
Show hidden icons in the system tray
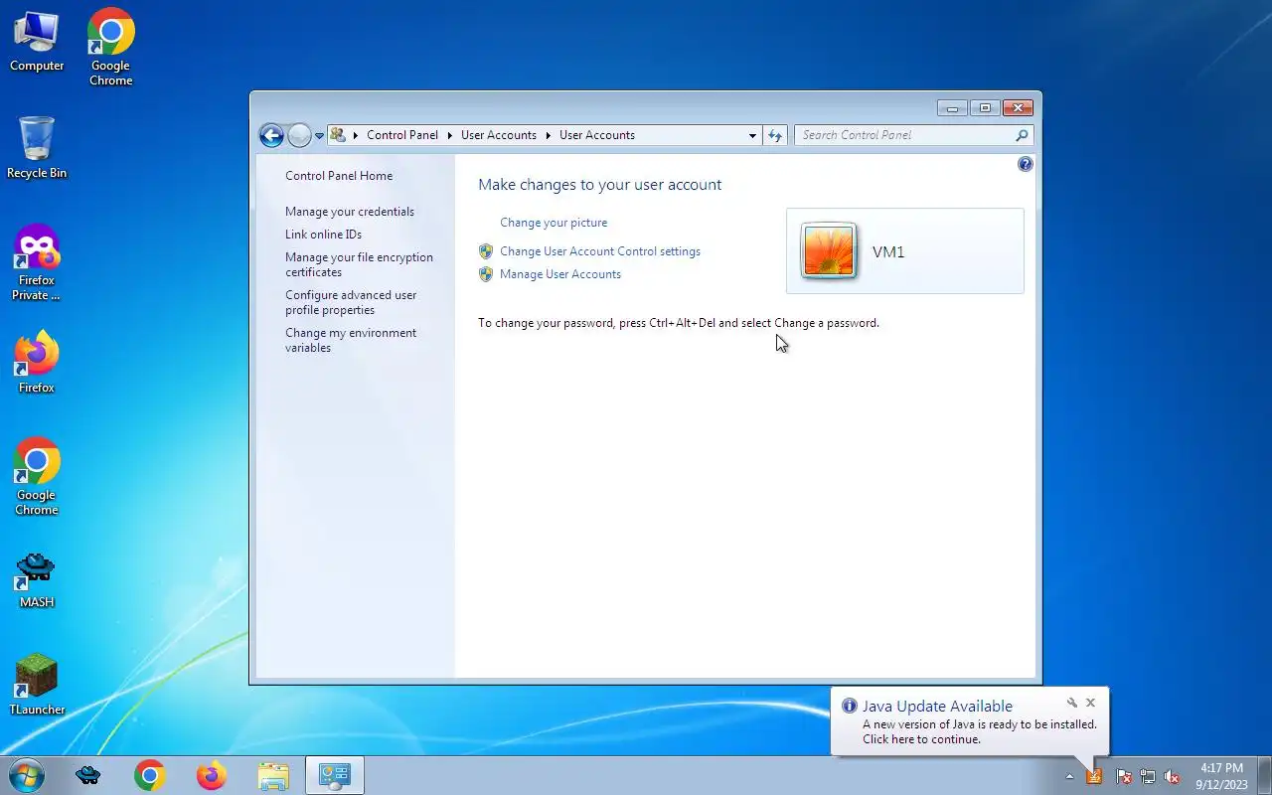(1069, 776)
